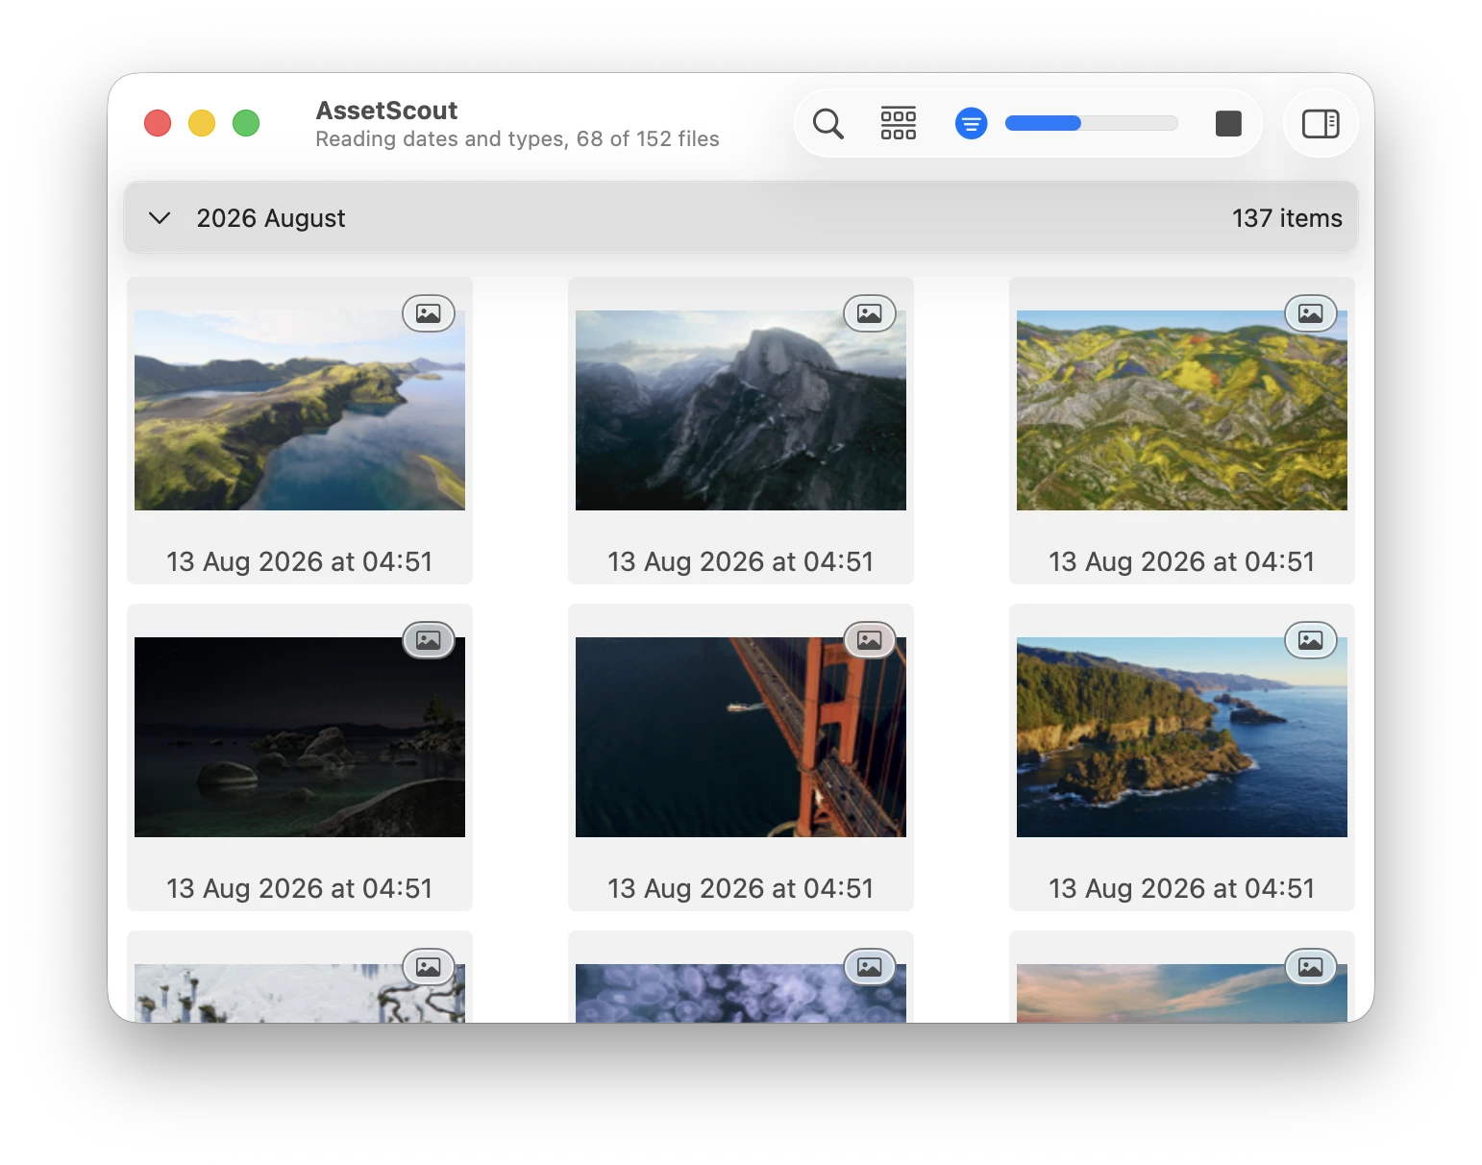1482x1165 pixels.
Task: Click image type badge on Half Dome photo
Action: pos(870,313)
